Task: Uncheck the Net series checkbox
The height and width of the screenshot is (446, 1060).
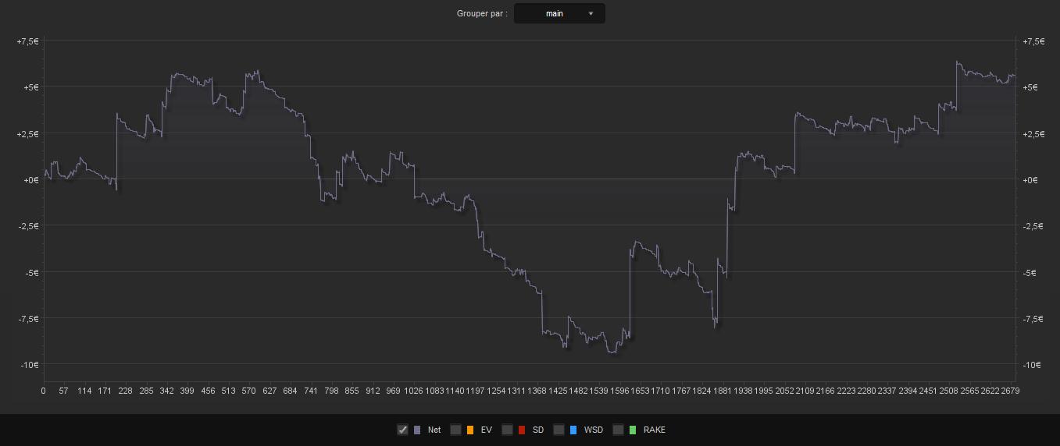Action: click(403, 430)
